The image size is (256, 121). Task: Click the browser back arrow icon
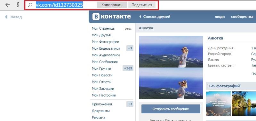(8, 5)
